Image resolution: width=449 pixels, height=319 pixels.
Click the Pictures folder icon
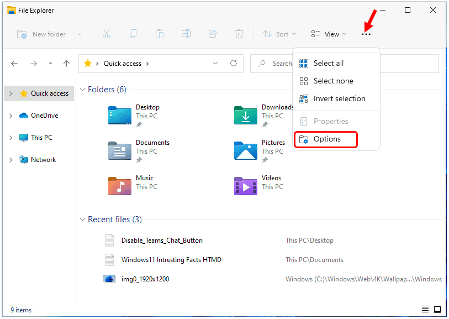246,150
